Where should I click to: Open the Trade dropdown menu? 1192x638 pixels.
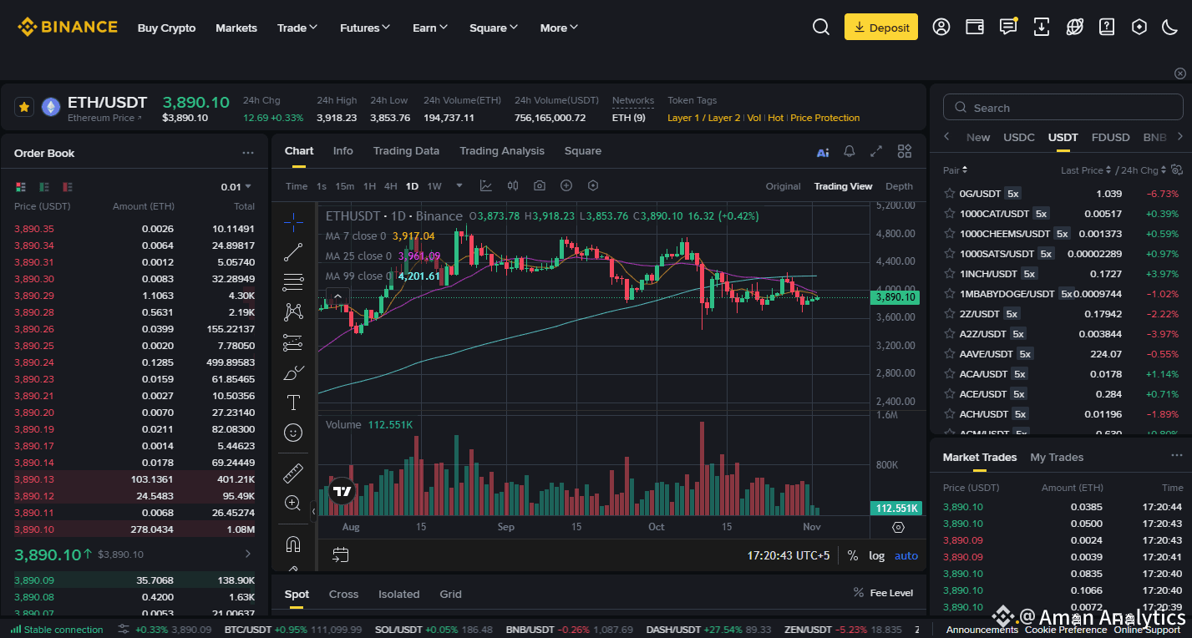coord(297,28)
